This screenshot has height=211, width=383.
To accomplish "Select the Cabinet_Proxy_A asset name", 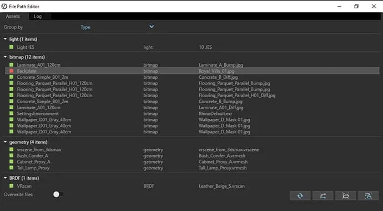I will [x=34, y=162].
